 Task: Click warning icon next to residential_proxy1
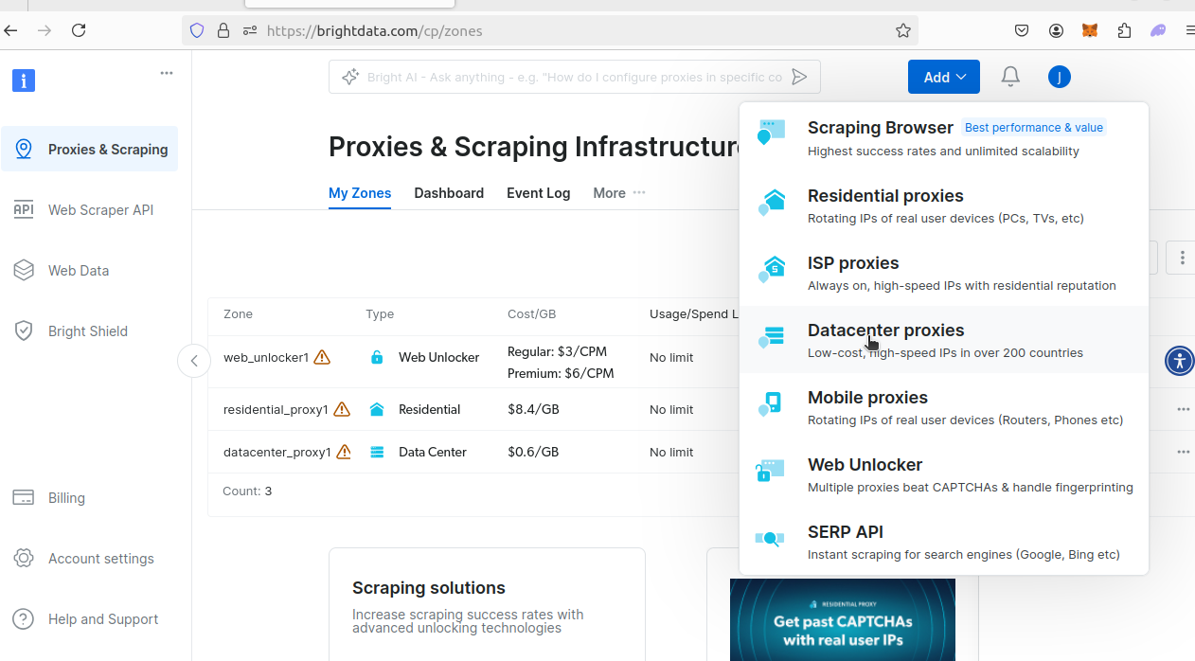(x=342, y=409)
